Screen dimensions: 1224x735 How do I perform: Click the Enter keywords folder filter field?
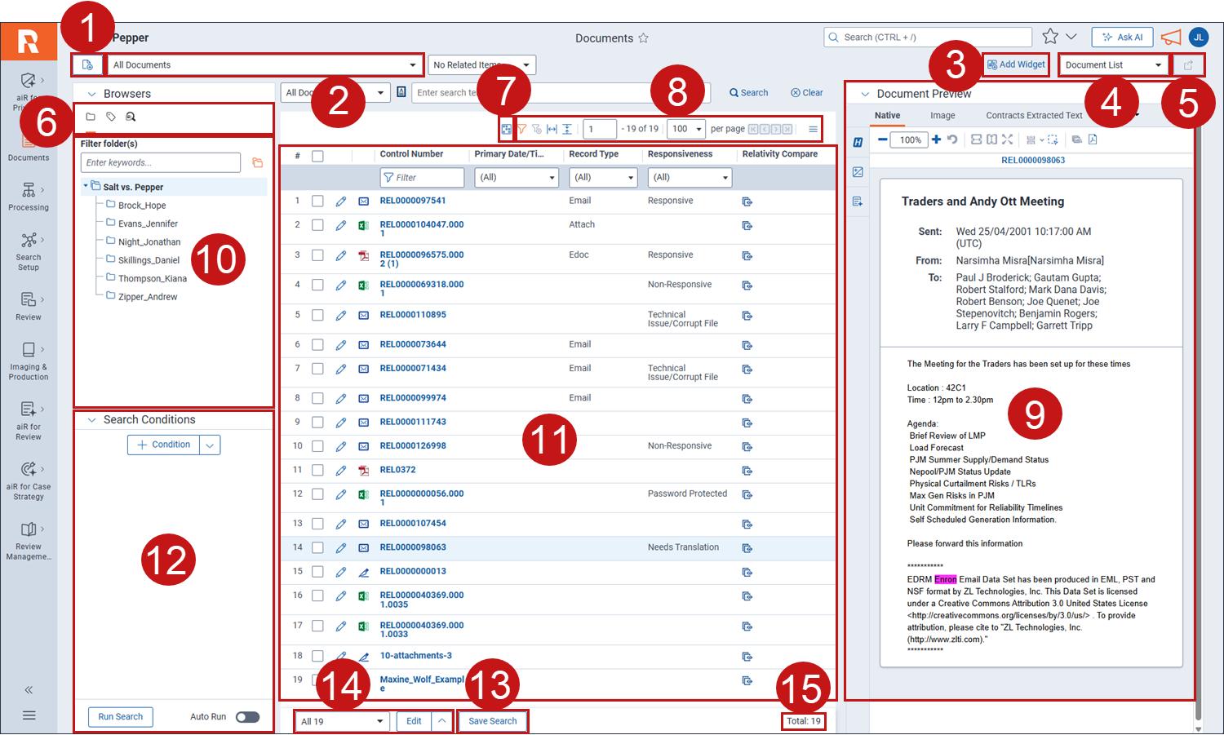point(161,163)
